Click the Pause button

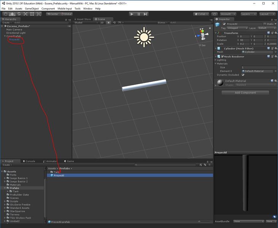139,14
